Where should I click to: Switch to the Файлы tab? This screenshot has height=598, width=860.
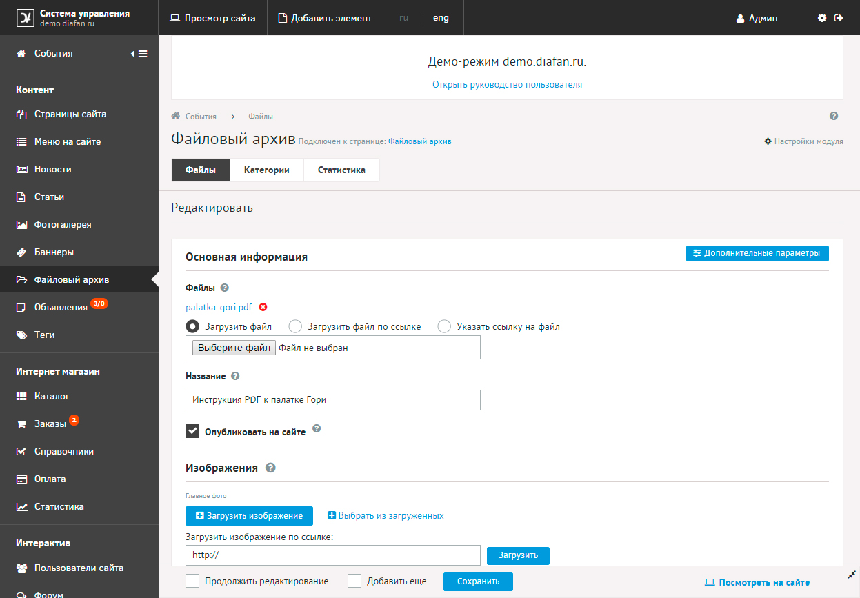tap(201, 170)
